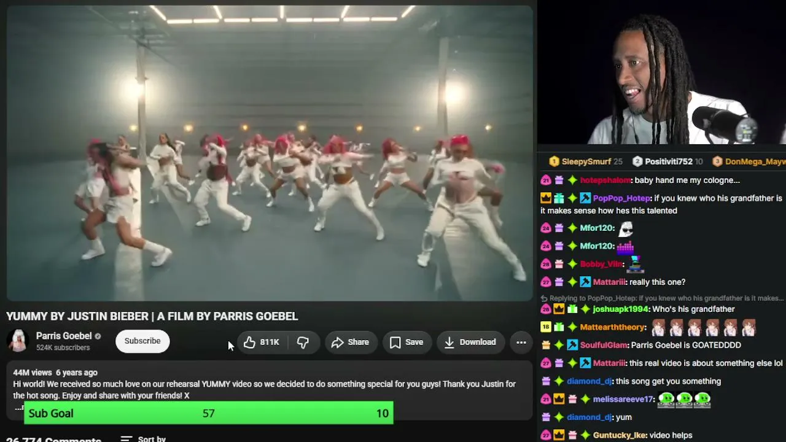Click the blue hammer badge beside SoulfulGlam
Viewport: 786px width, 442px height.
pos(572,345)
